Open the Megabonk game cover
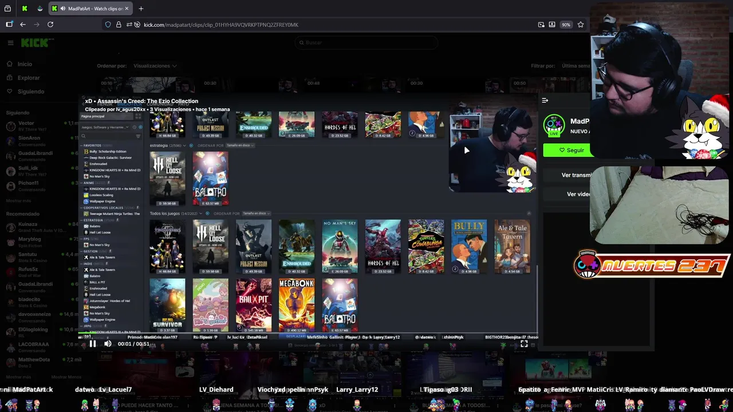 tap(297, 305)
